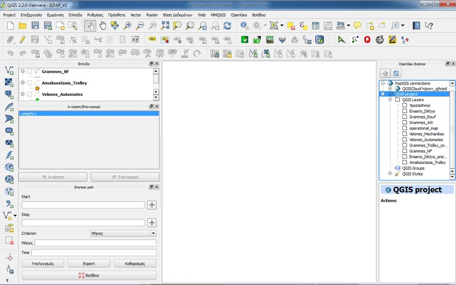Viewport: 456px width, 285px height.
Task: Zoom to full extent of layers
Action: coord(165,25)
